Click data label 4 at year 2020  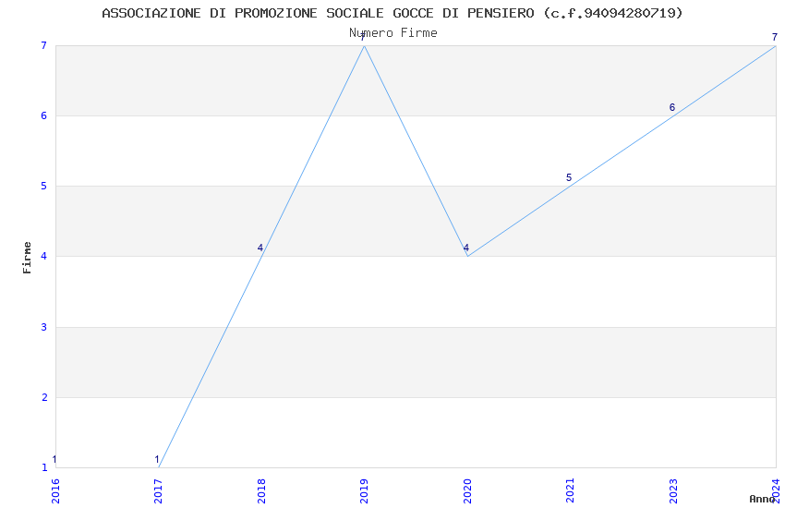point(466,248)
